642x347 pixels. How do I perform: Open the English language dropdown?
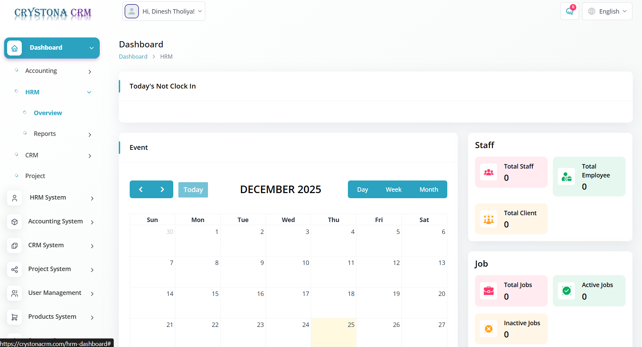click(607, 11)
